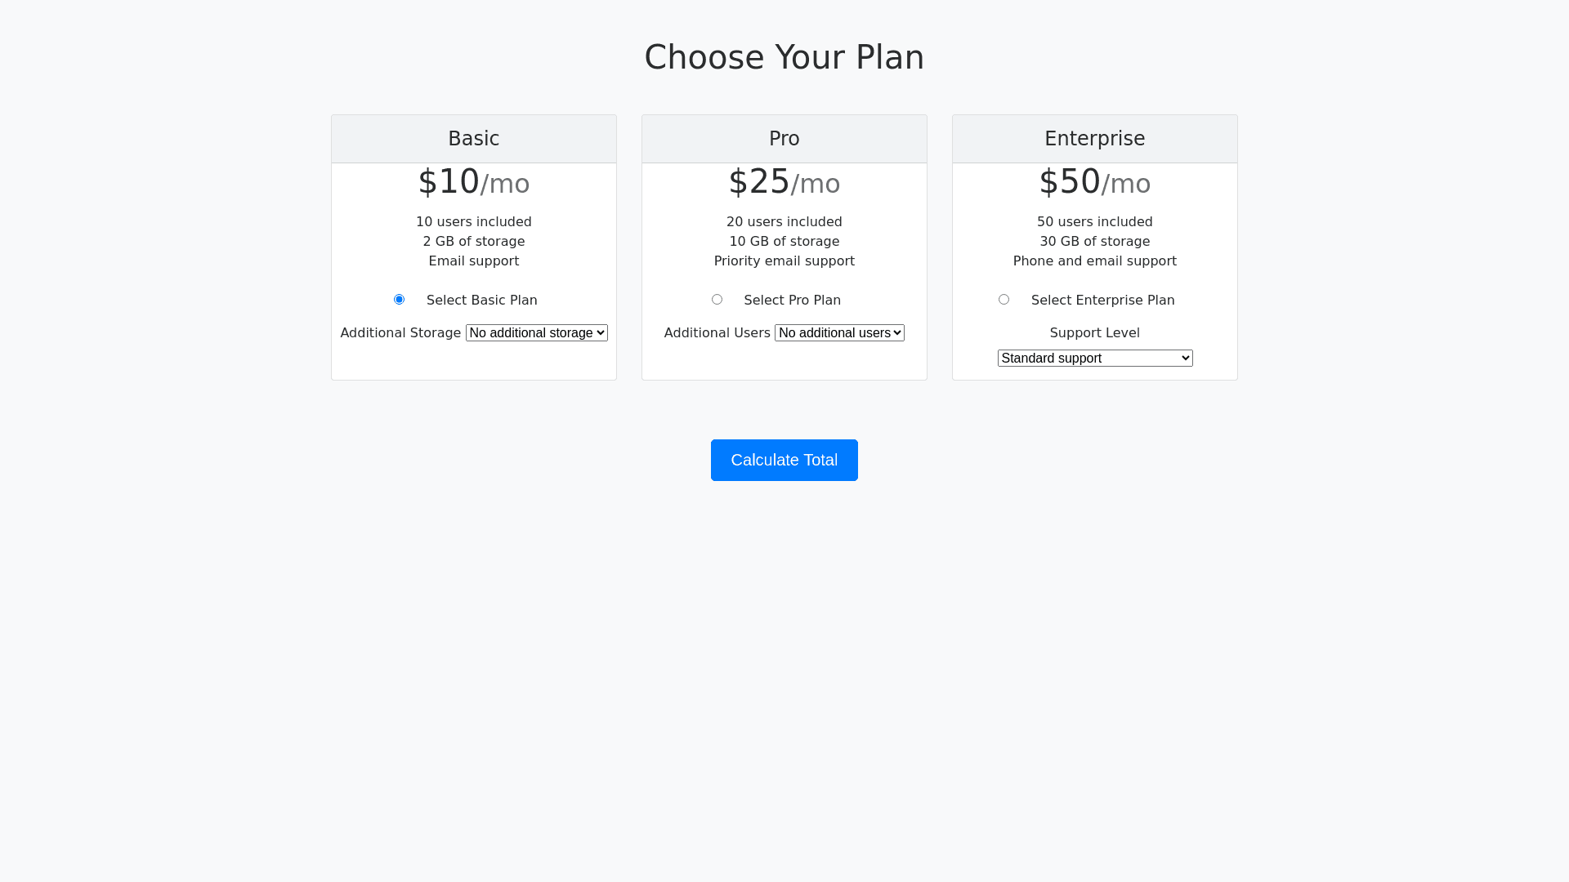1569x882 pixels.
Task: Click the 'Select Enterprise Plan' label text
Action: (1102, 301)
